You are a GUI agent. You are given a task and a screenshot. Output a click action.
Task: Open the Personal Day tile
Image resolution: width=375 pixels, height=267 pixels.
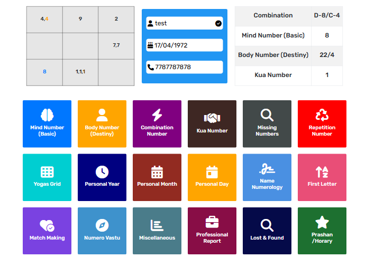pyautogui.click(x=212, y=177)
